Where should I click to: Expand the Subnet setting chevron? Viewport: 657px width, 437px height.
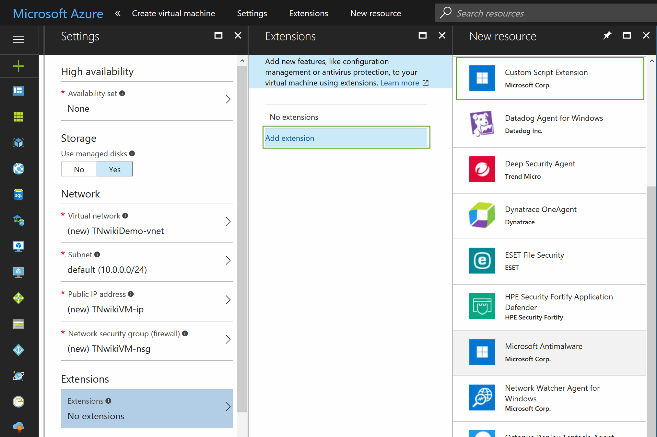coord(228,260)
